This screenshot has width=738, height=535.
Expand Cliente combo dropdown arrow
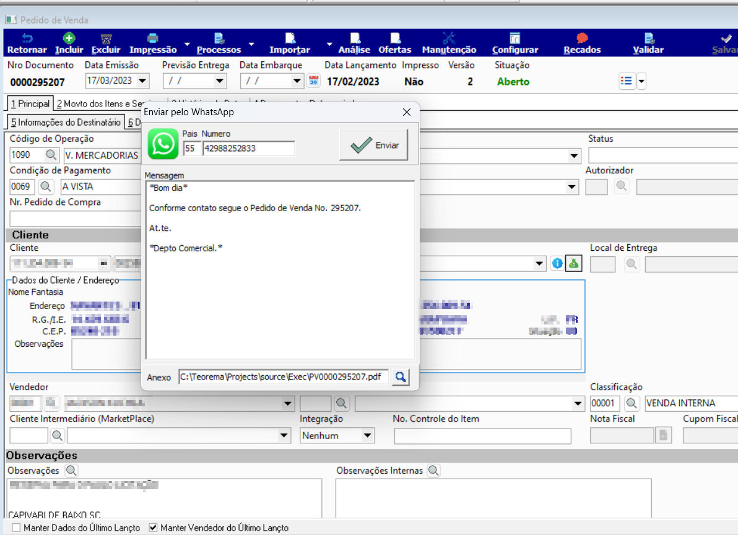(539, 264)
